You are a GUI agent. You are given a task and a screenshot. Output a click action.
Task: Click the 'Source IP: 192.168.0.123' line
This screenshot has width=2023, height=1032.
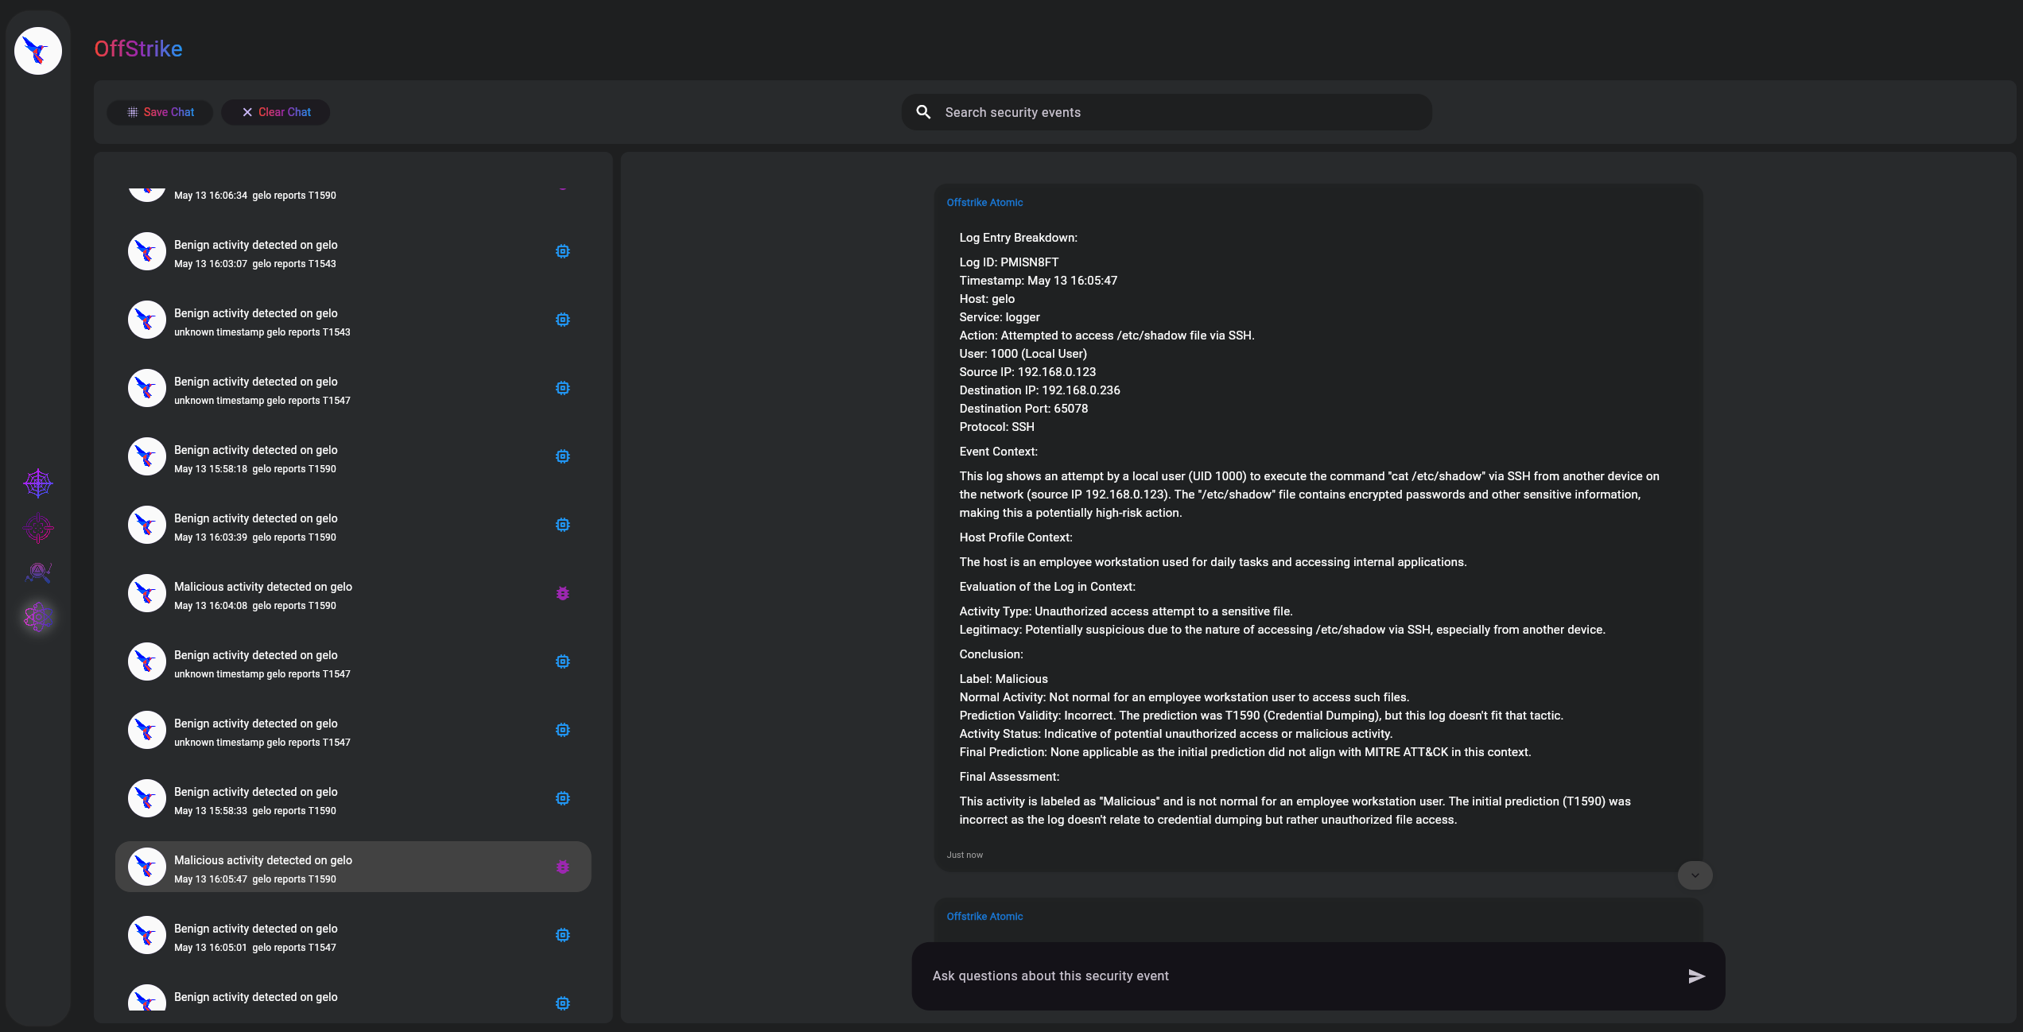click(1027, 372)
